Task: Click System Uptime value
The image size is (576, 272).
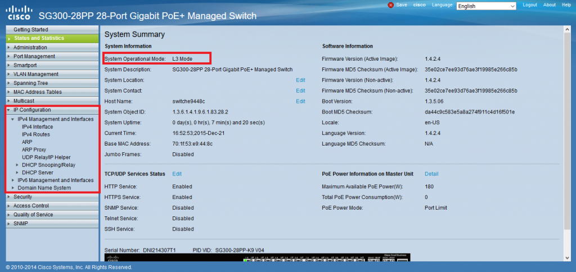Action: tap(219, 123)
